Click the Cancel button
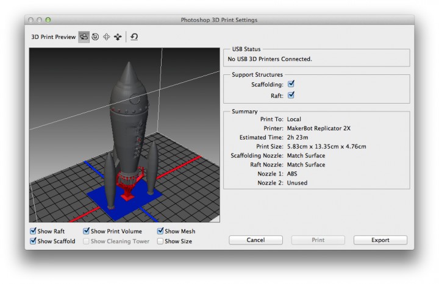 pos(255,240)
